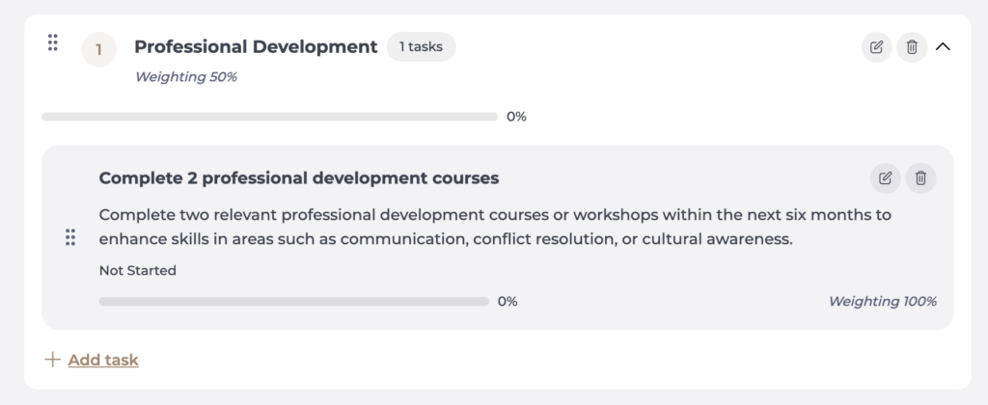The width and height of the screenshot is (988, 405).
Task: Click the goal 0% percentage text
Action: (x=517, y=117)
